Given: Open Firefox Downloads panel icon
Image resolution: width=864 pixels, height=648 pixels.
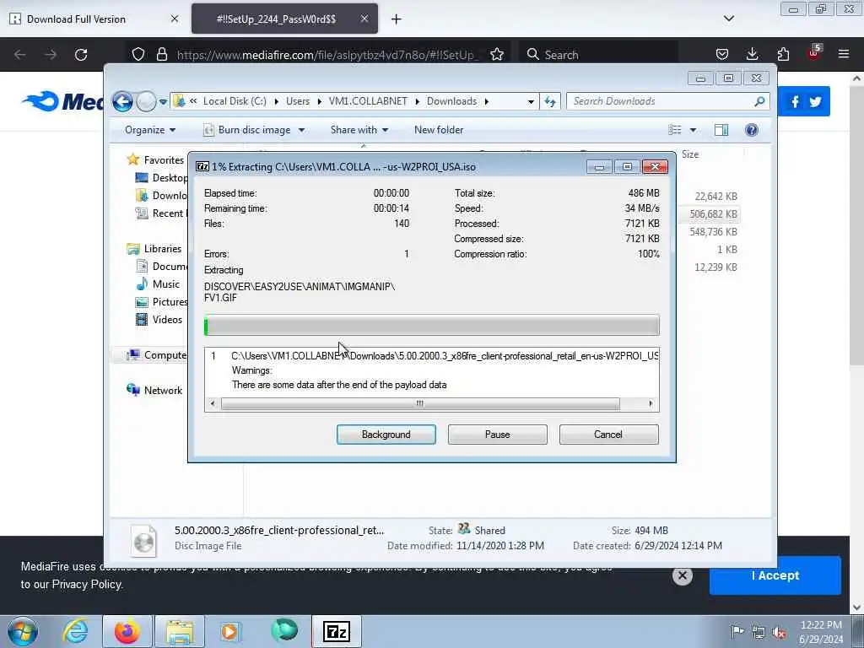Looking at the screenshot, I should [752, 54].
